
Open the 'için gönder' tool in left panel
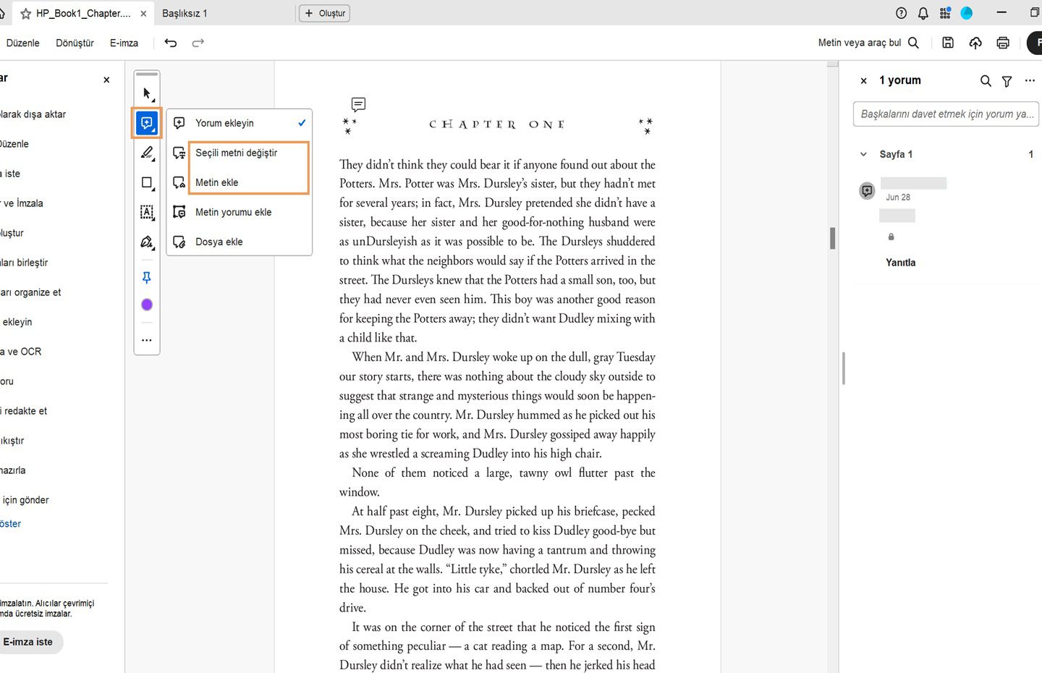[25, 500]
